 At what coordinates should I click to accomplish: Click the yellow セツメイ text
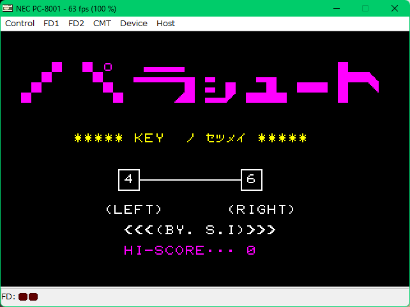225,138
